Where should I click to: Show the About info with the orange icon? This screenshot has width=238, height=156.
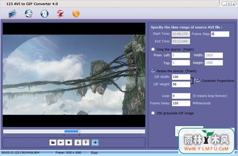76,13
